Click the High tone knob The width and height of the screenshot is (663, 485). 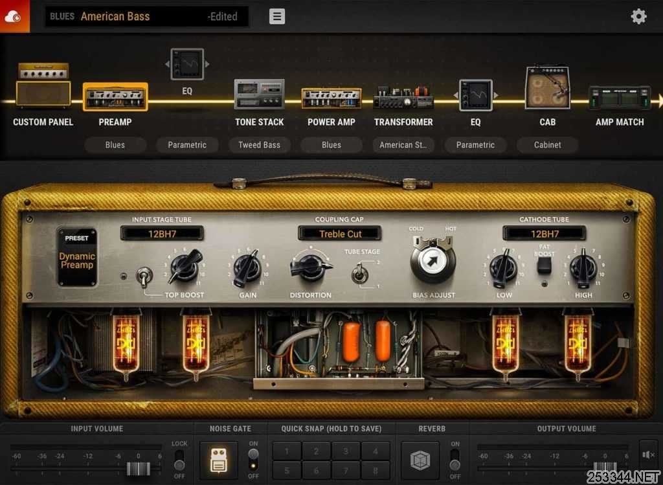(x=583, y=268)
